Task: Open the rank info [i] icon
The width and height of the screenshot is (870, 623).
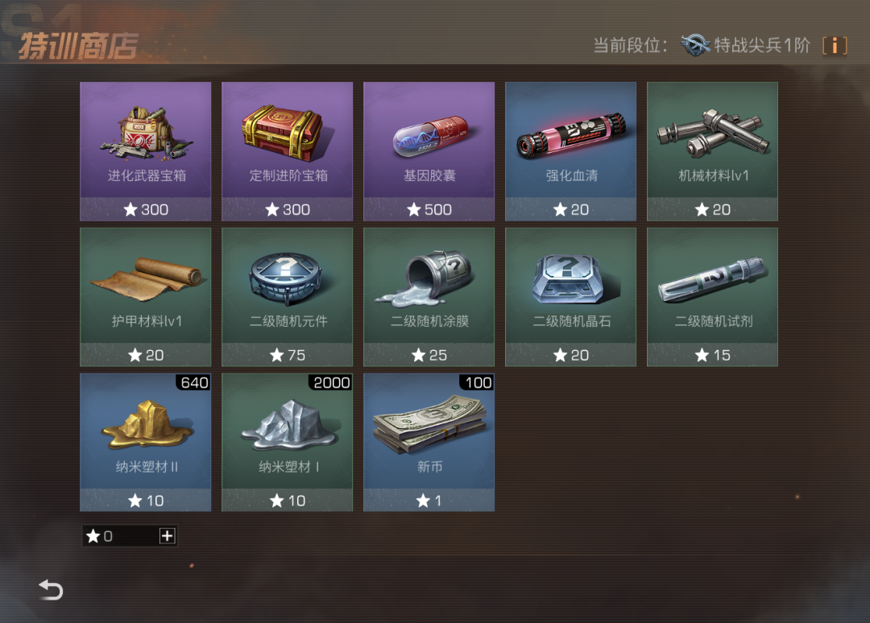Action: click(835, 45)
